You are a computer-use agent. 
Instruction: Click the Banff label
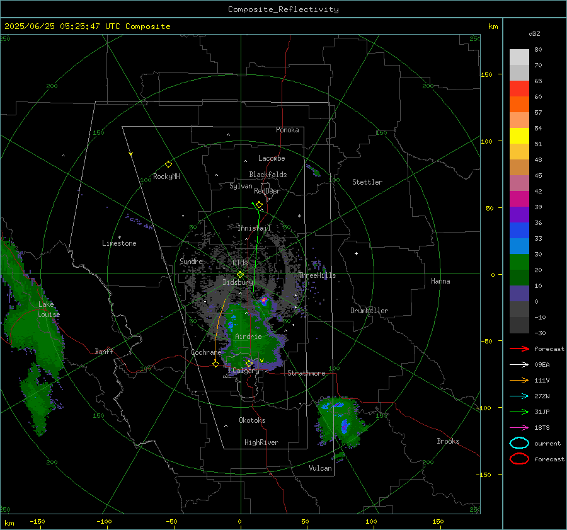[104, 351]
